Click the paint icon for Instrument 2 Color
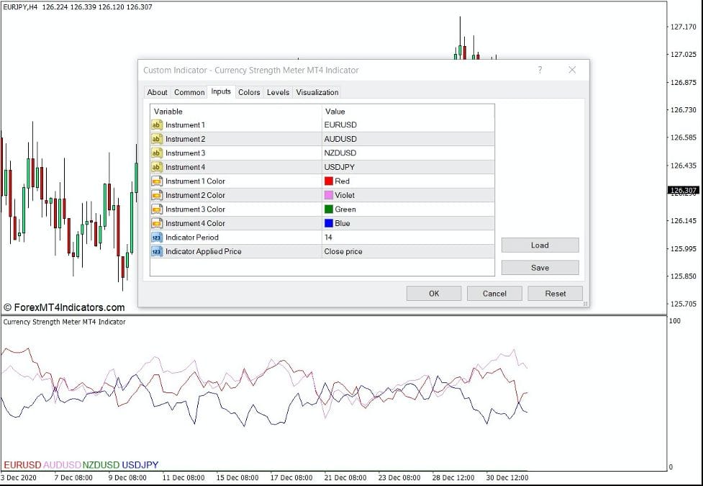 pos(158,195)
